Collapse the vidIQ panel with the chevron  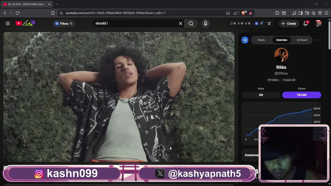(x=318, y=40)
